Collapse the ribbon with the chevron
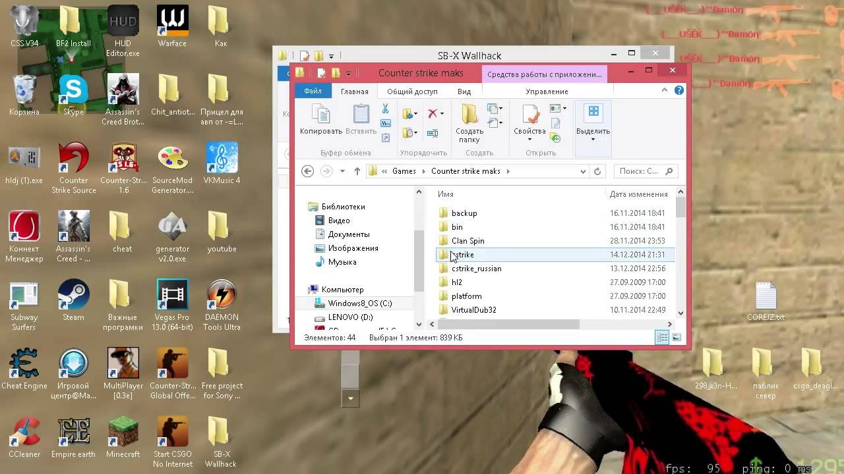Viewport: 844px width, 474px height. (666, 91)
